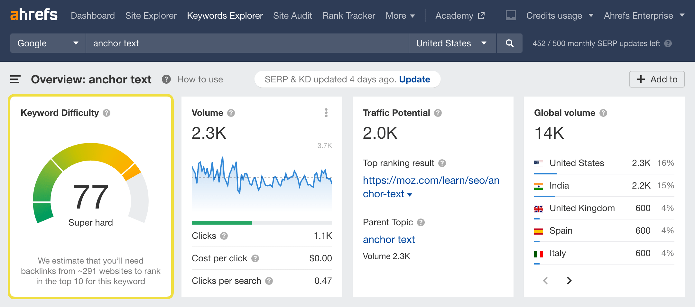This screenshot has width=695, height=307.
Task: Click the previous arrow in Global volume list
Action: coord(545,281)
